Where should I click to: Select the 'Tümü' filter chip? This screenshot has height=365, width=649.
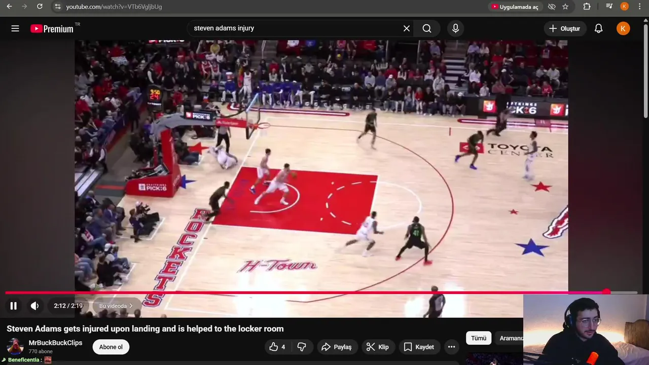479,338
